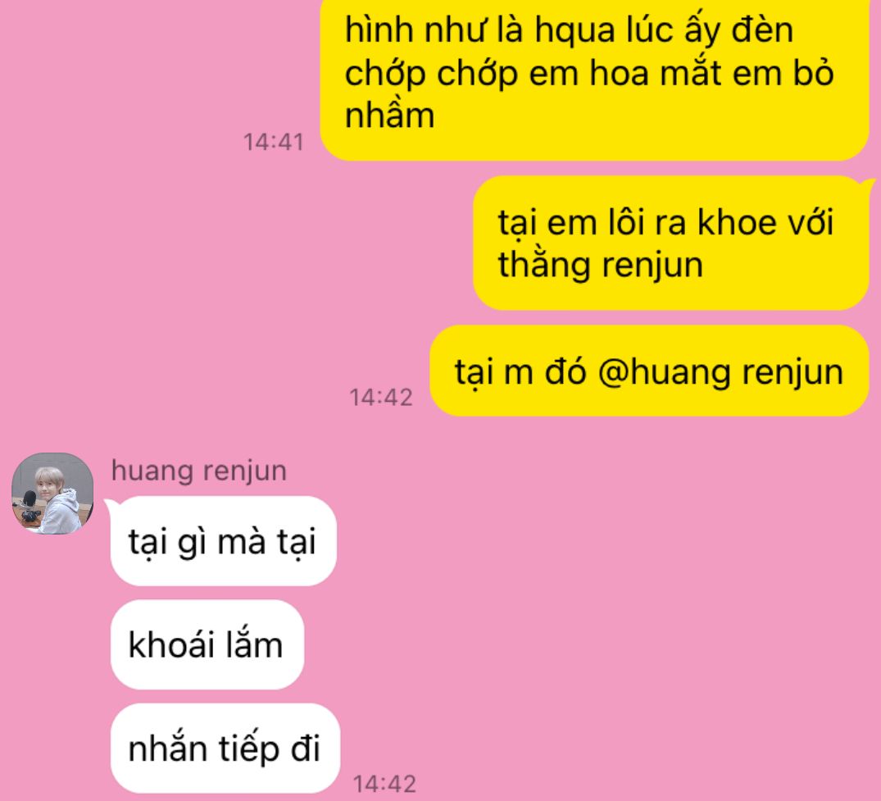
Task: Click the 14:41 timestamp
Action: 273,142
